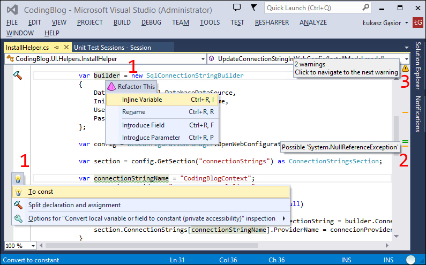Open the TEST menu
Screen dimensions: 426x265
click(237, 22)
